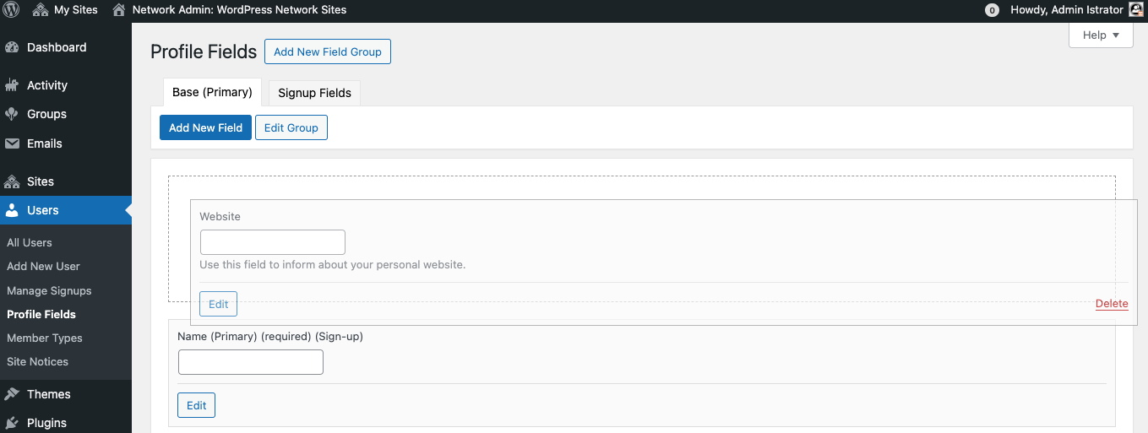This screenshot has width=1148, height=433.
Task: Click the Website field label
Action: click(220, 217)
